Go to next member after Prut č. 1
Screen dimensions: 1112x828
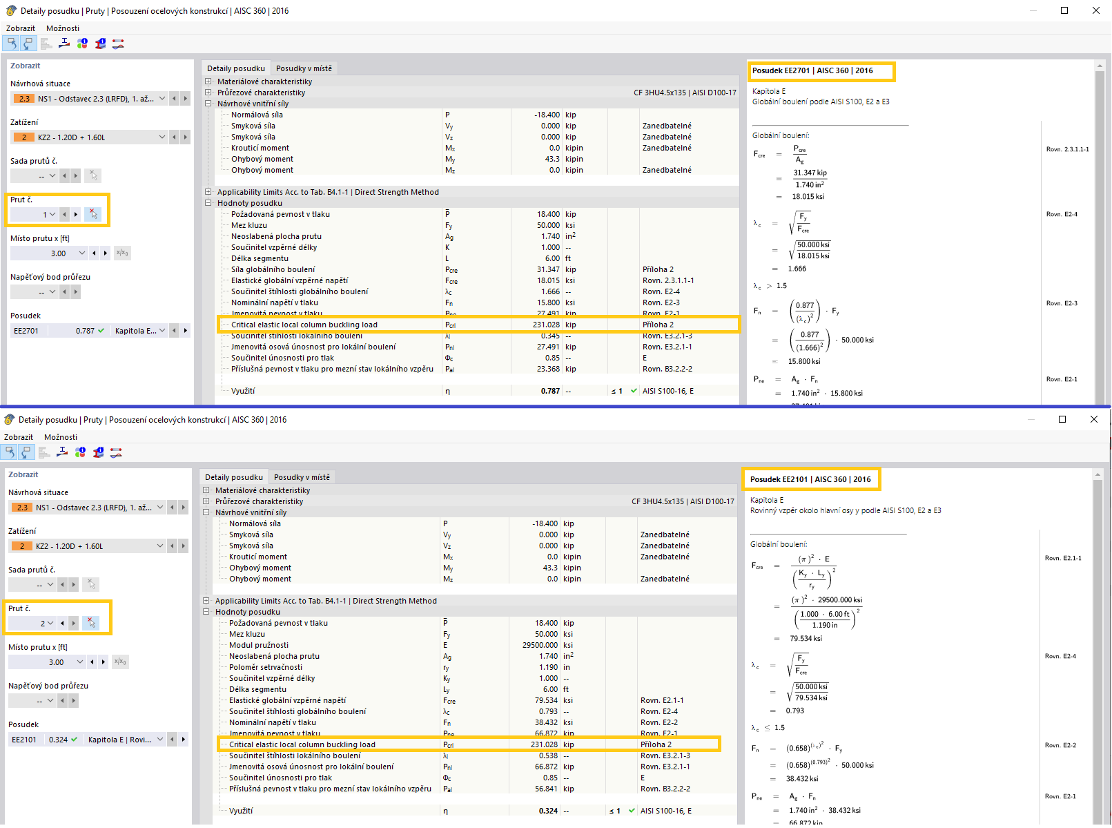point(76,215)
